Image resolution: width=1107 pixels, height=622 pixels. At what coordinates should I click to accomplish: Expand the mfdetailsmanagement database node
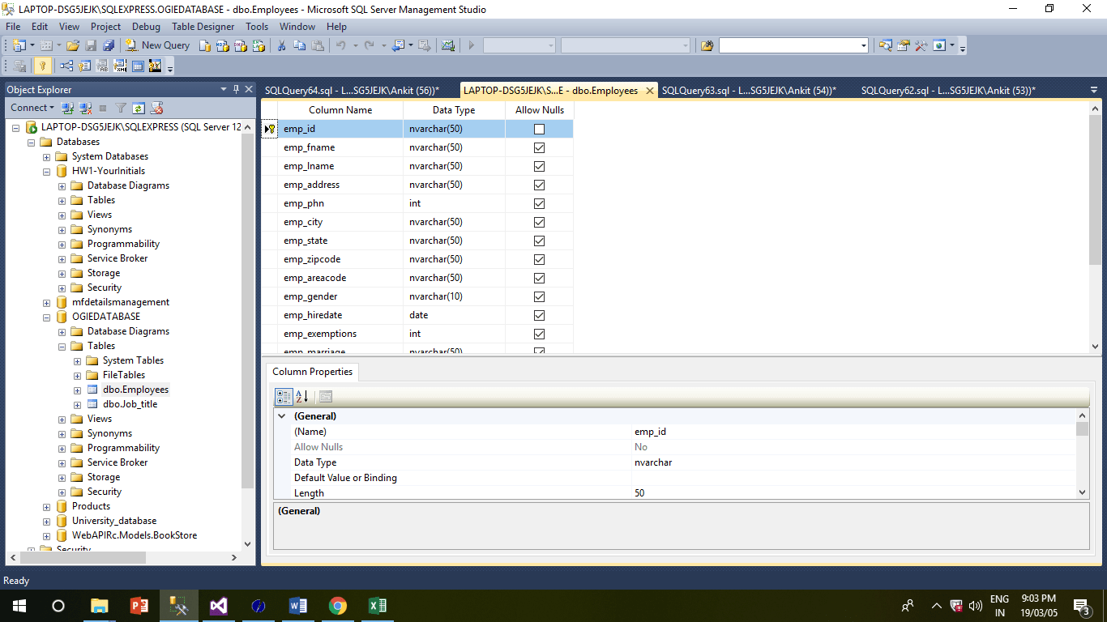click(47, 302)
